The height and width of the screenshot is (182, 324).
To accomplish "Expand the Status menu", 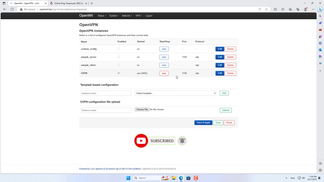I will coord(102,16).
